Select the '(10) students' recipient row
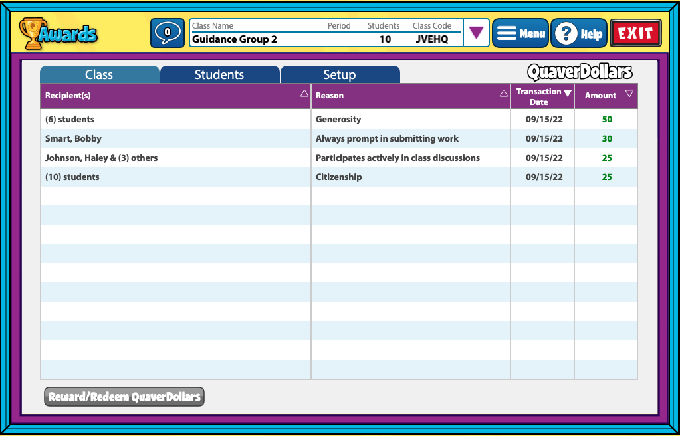The height and width of the screenshot is (436, 680). [175, 177]
